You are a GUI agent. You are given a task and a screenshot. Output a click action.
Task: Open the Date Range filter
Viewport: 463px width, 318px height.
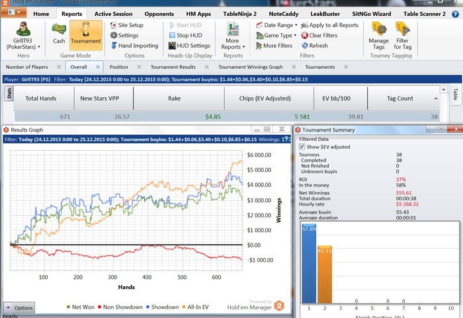(276, 25)
